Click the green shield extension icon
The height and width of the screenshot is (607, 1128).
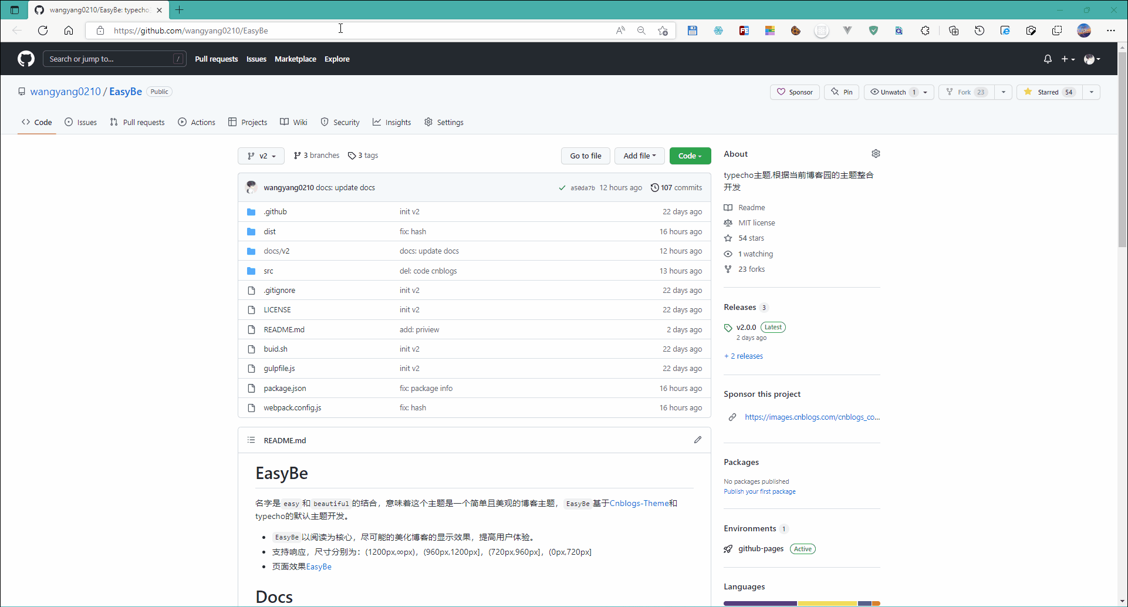873,31
